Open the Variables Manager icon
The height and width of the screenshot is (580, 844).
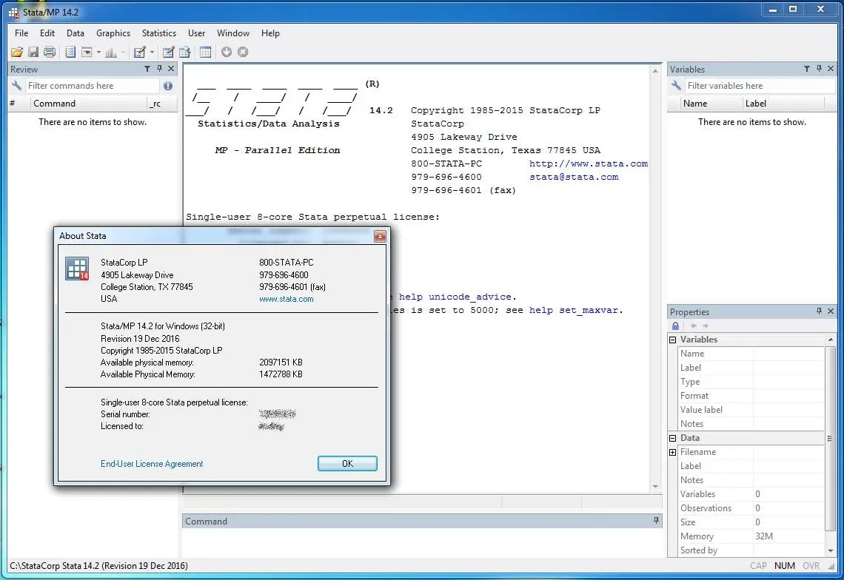(205, 52)
